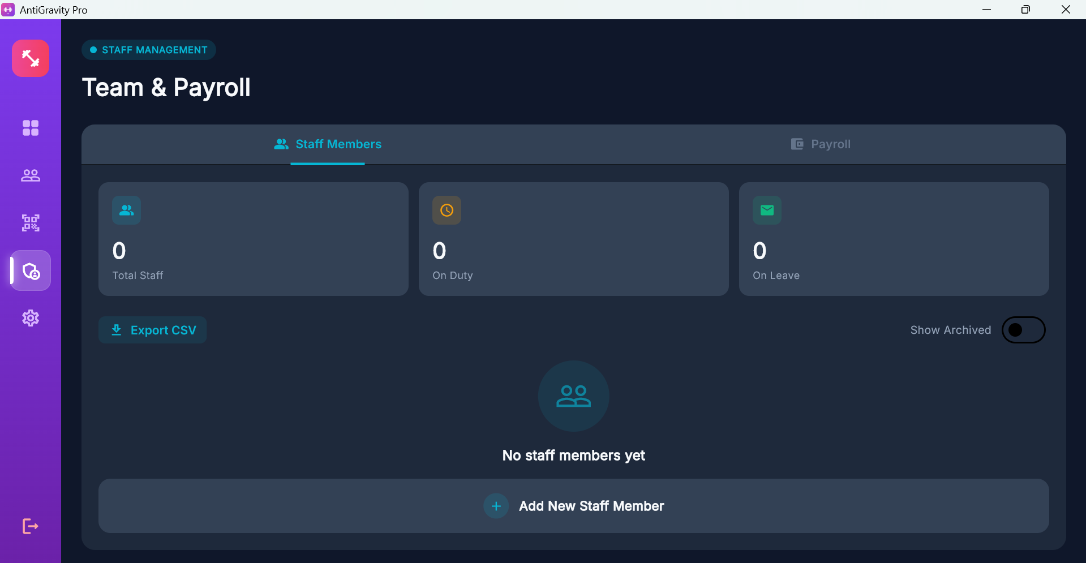Screen dimensions: 1086x563
Task: Click the empty-state staff illustration circle
Action: tap(573, 396)
